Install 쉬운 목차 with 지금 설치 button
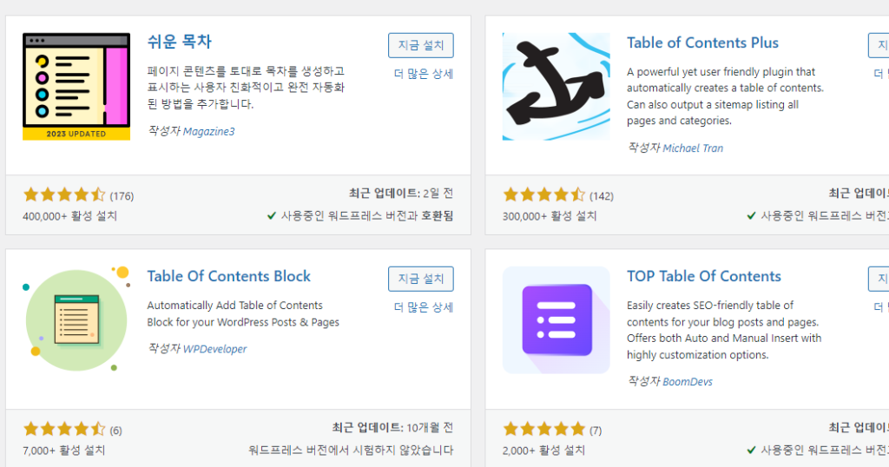Screen dimensions: 889x467 [421, 45]
